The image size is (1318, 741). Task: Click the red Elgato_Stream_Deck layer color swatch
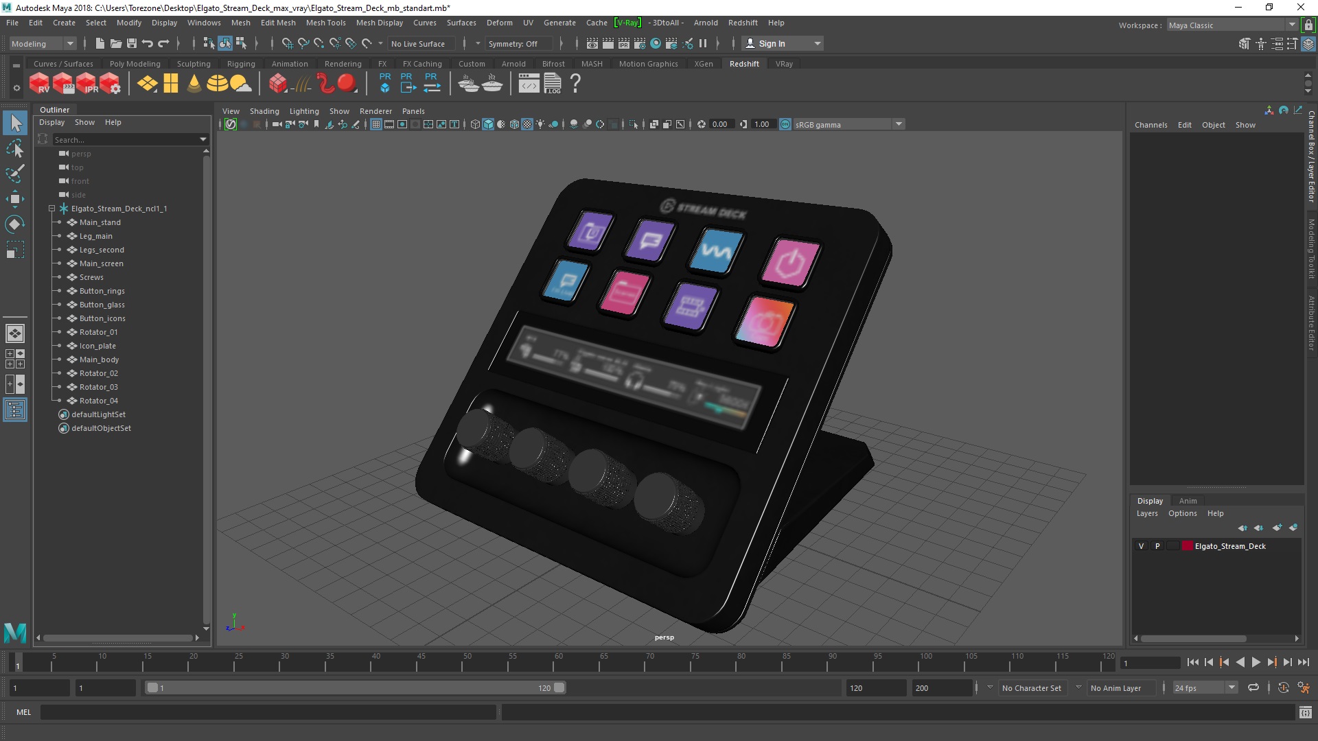pyautogui.click(x=1188, y=546)
